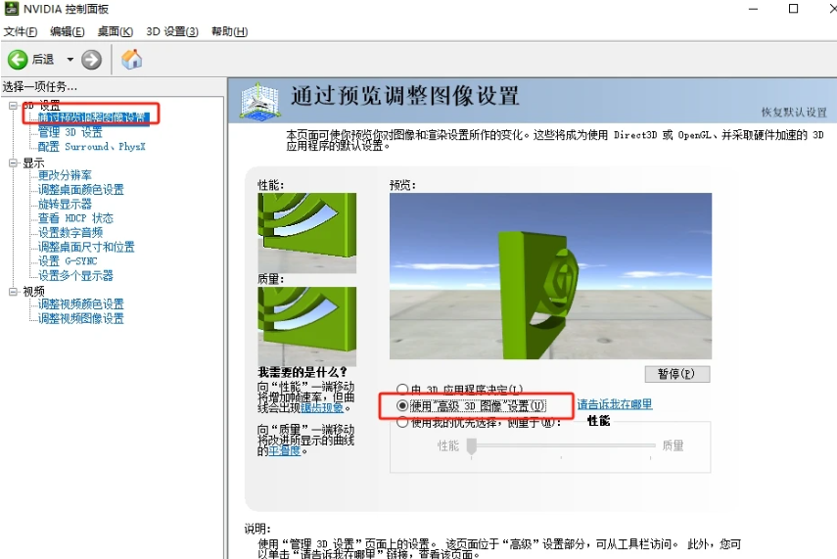Viewport: 837px width, 559px height.
Task: Select 使用我的优先选择 radio button
Action: pos(402,422)
